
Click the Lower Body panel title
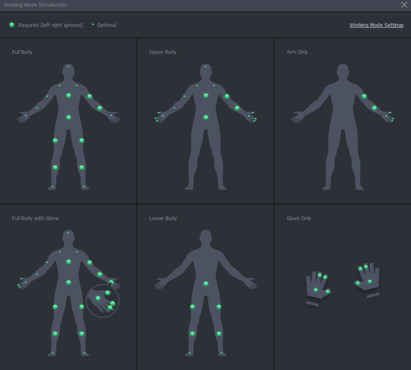pyautogui.click(x=163, y=218)
